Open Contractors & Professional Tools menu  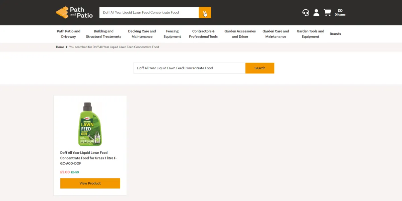click(203, 34)
